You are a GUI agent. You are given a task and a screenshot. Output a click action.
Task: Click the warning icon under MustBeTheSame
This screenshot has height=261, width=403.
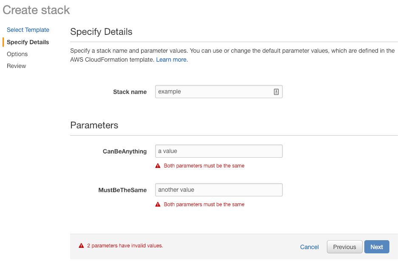pyautogui.click(x=158, y=204)
